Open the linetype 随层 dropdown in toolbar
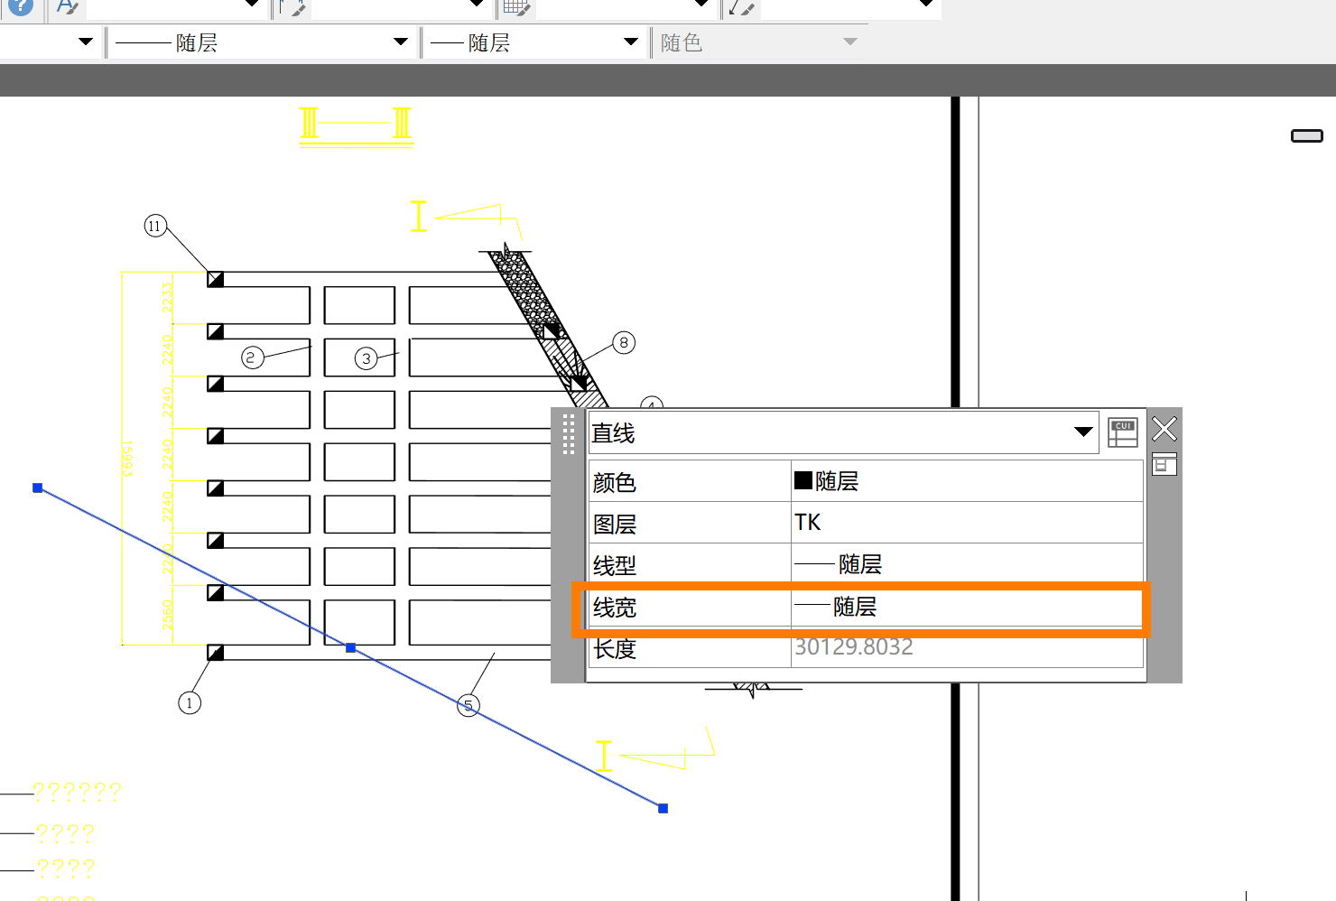Image resolution: width=1336 pixels, height=901 pixels. click(401, 42)
